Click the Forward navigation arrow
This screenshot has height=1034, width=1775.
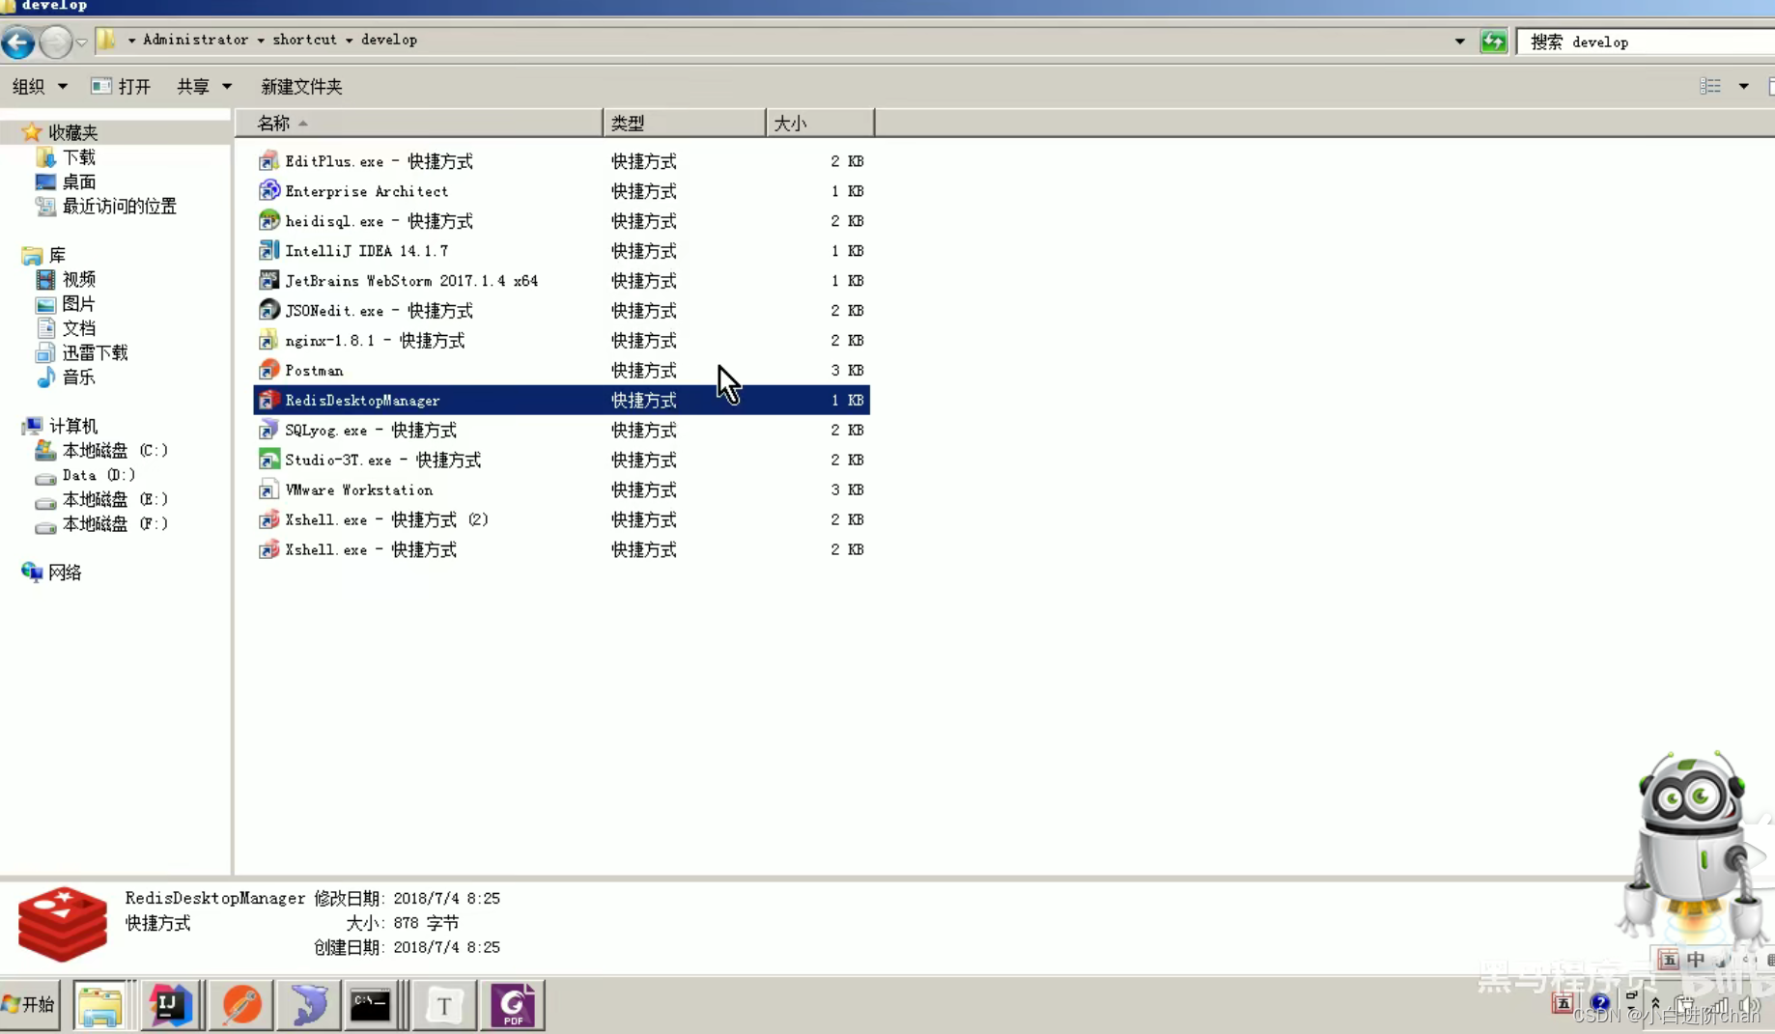(x=55, y=42)
